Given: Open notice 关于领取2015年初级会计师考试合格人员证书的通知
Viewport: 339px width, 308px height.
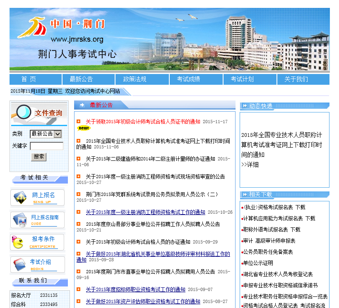Looking at the screenshot, I should tap(143, 122).
